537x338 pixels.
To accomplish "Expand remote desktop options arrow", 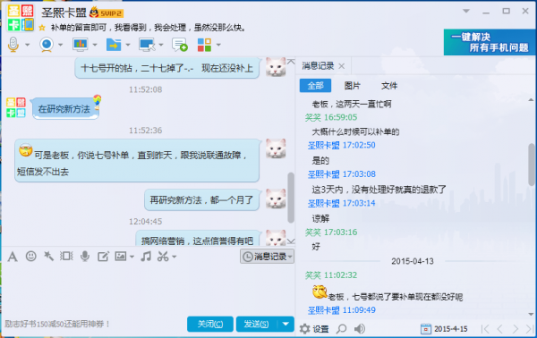I will click(x=161, y=45).
